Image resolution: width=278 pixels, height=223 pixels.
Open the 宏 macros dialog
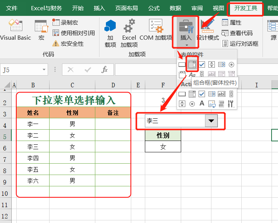coord(41,30)
